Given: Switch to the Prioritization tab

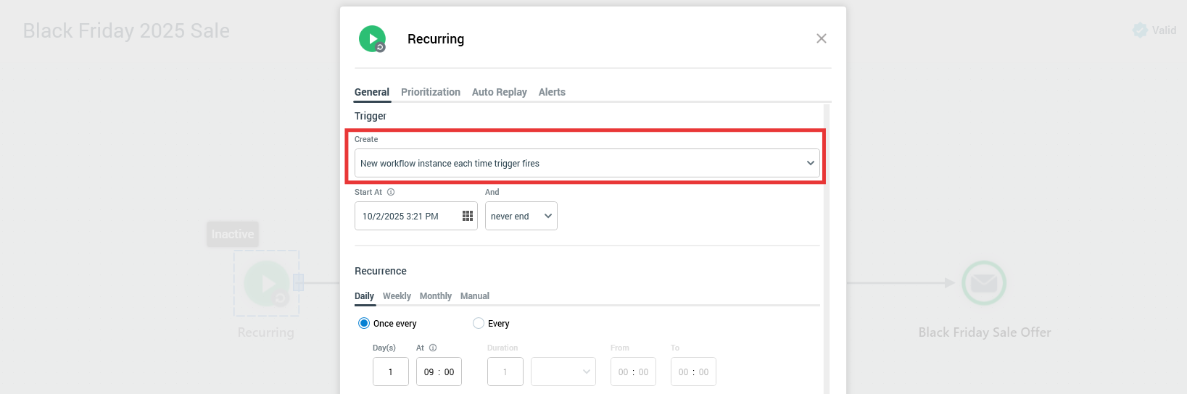Looking at the screenshot, I should [x=430, y=92].
